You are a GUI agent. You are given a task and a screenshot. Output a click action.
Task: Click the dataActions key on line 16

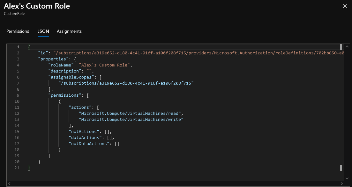tap(85, 138)
